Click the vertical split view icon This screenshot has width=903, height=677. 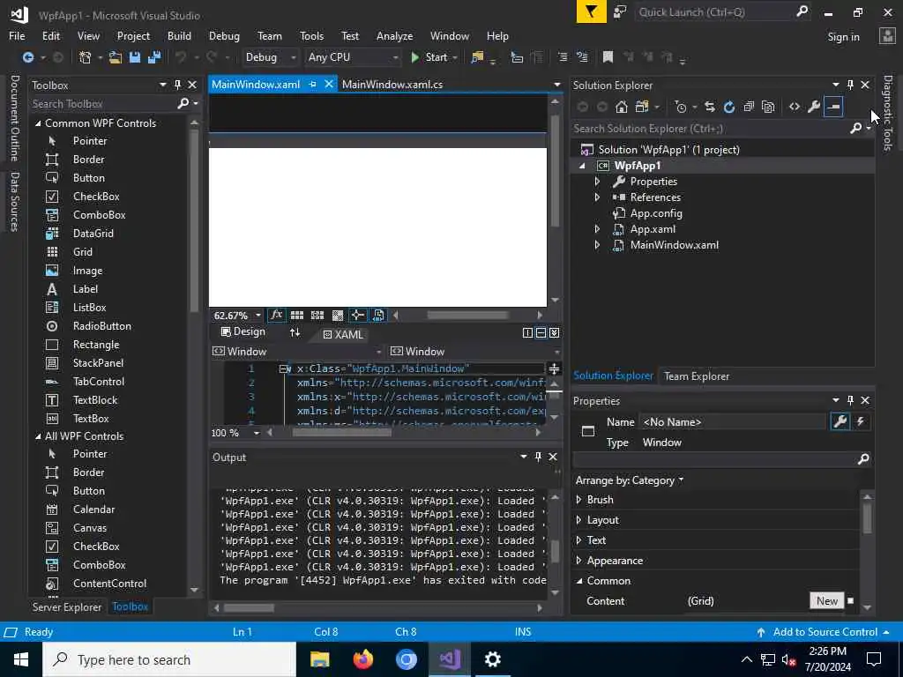527,332
